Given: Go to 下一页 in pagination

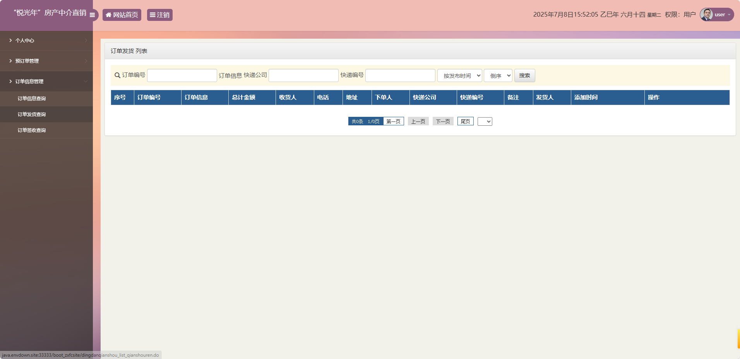Looking at the screenshot, I should coord(443,121).
